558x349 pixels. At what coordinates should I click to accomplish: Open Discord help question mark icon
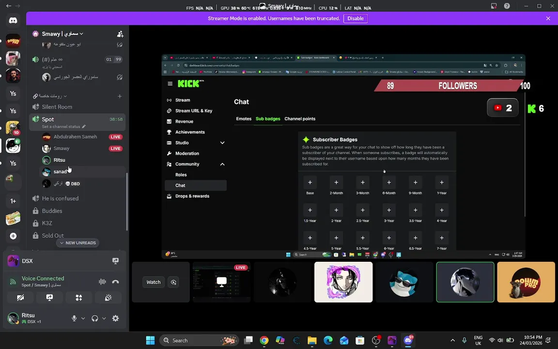(x=507, y=6)
